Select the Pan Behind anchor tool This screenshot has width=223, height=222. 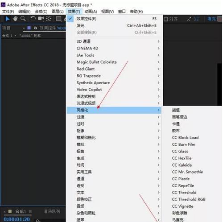(x=49, y=19)
